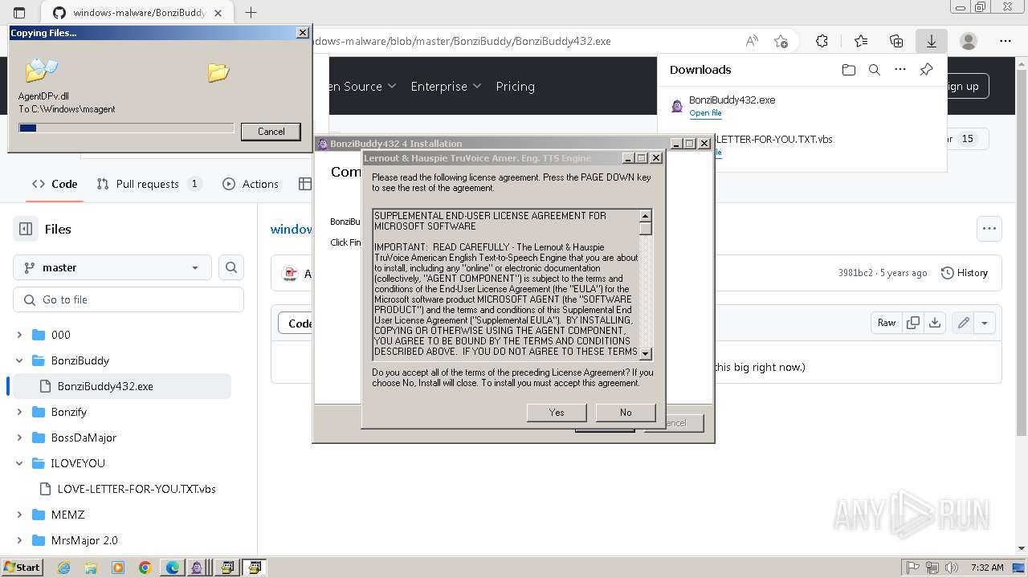
Task: Open File Explorer from taskbar
Action: point(91,568)
